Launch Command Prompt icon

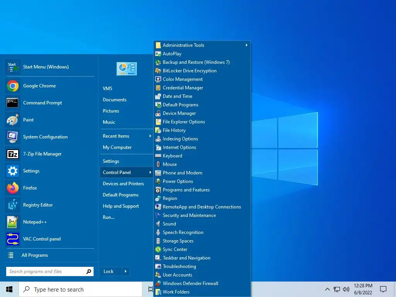click(12, 103)
